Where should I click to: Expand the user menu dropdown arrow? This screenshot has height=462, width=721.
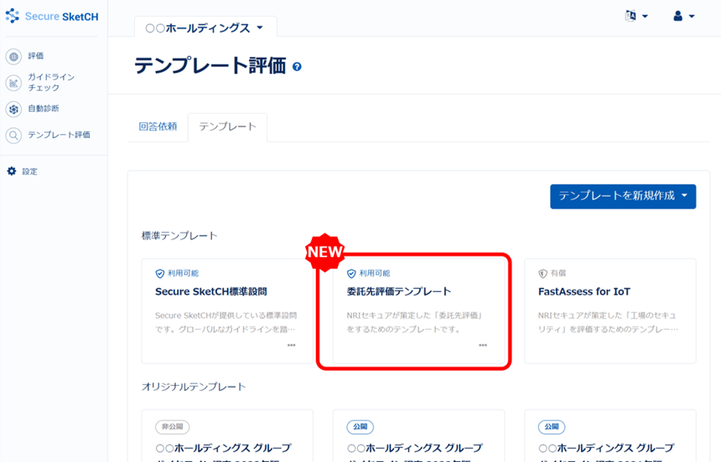point(692,17)
